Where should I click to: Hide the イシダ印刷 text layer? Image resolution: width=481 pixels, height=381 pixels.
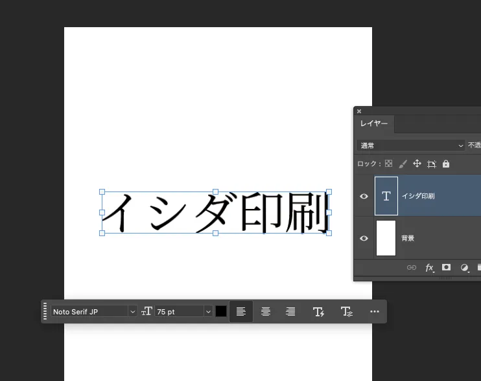(364, 196)
